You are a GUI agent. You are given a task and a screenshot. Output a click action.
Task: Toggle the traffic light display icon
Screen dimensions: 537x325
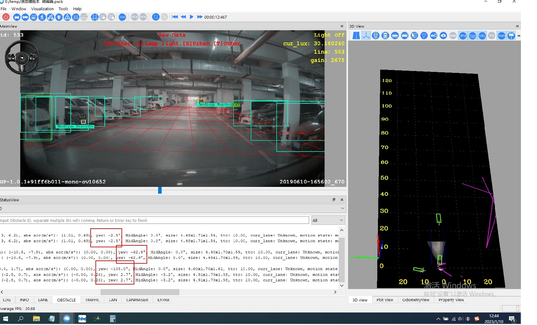59,17
